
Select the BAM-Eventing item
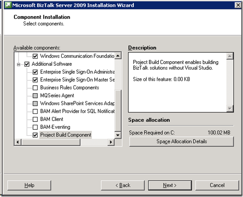(55, 127)
